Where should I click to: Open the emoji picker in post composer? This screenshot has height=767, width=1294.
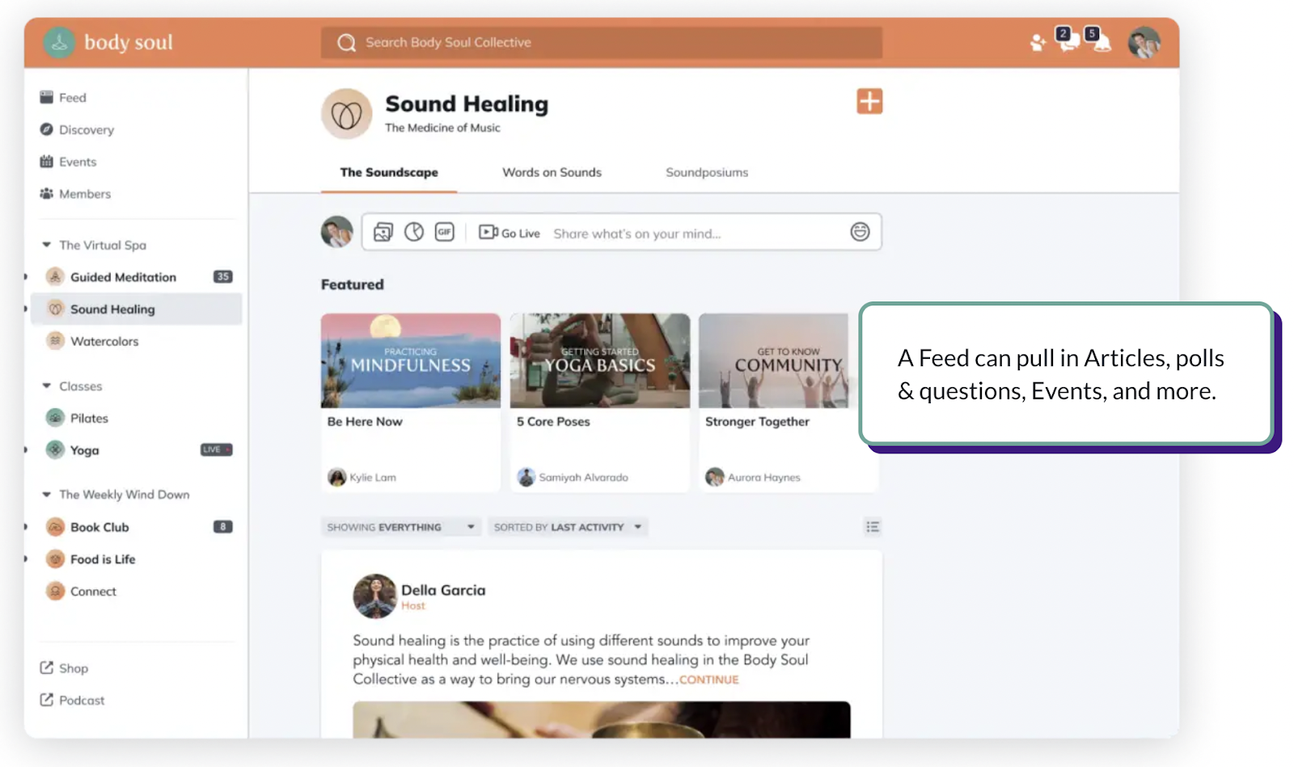click(x=859, y=233)
